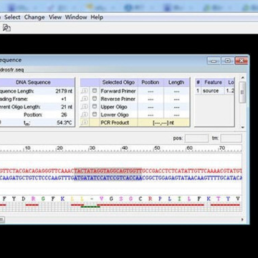The width and height of the screenshot is (258, 258).
Task: Click the Length column header
Action: 176,82
